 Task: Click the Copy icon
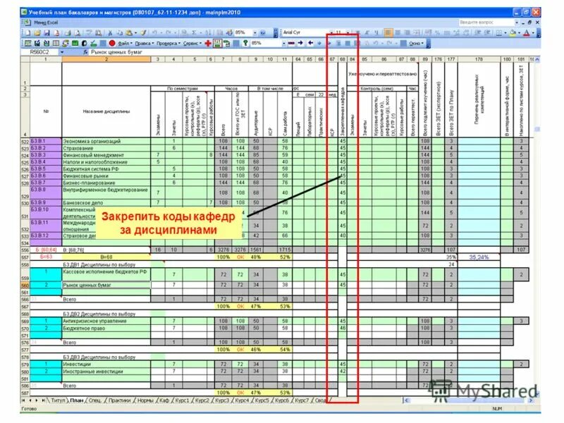click(x=120, y=32)
